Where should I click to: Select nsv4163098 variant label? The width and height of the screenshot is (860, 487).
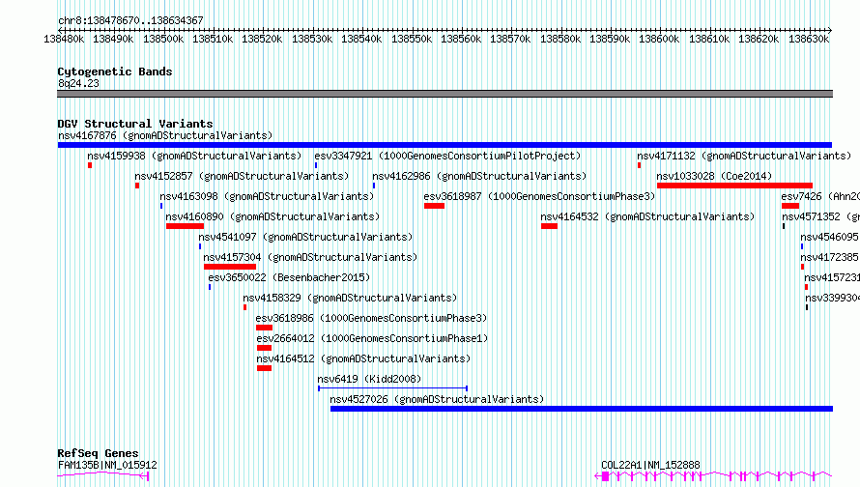tap(267, 196)
